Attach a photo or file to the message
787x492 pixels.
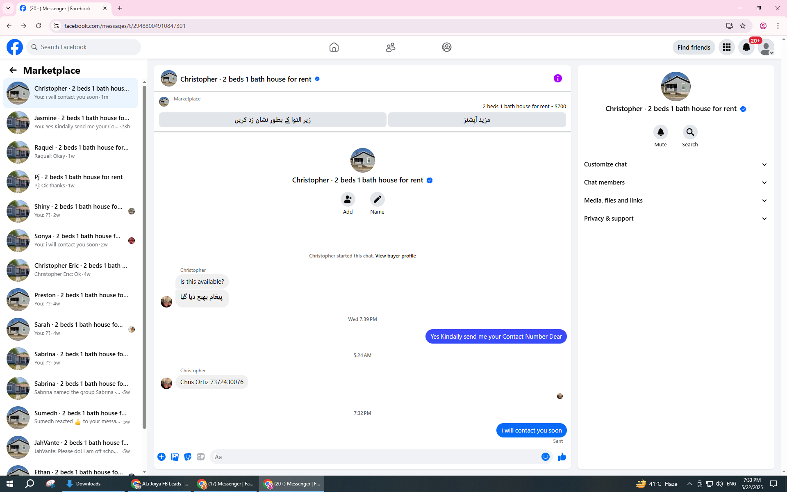pos(175,457)
